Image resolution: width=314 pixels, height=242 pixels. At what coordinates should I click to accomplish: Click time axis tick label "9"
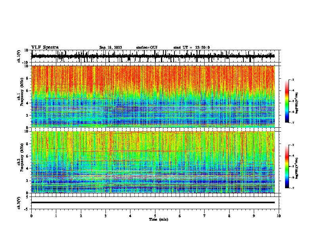coord(254,216)
